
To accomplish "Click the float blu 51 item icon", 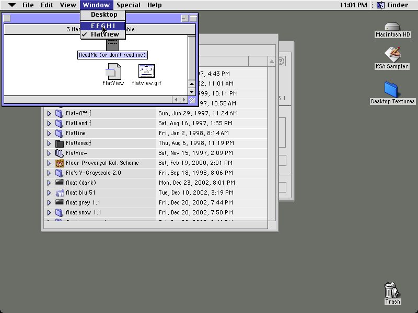I will [59, 192].
